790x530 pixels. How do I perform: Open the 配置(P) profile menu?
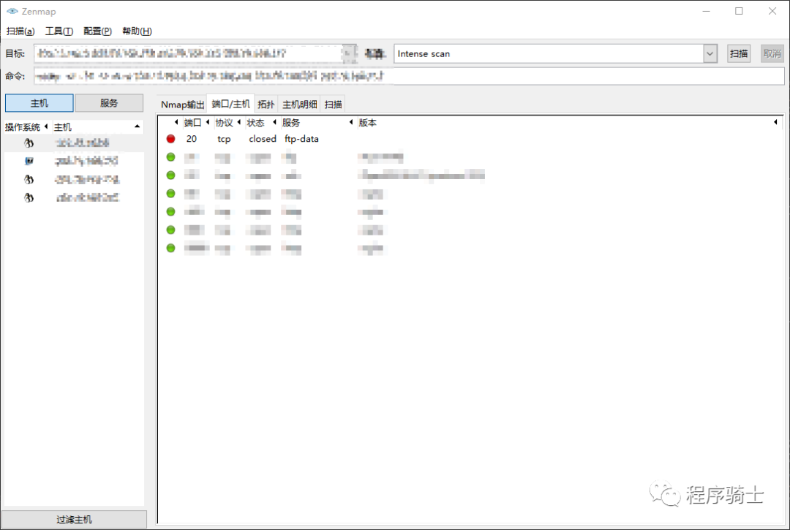click(97, 31)
